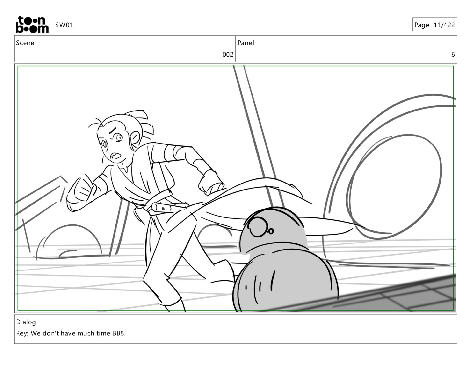Screen dimensions: 472x365
Task: Select the SW01 project title text
Action: tap(64, 25)
